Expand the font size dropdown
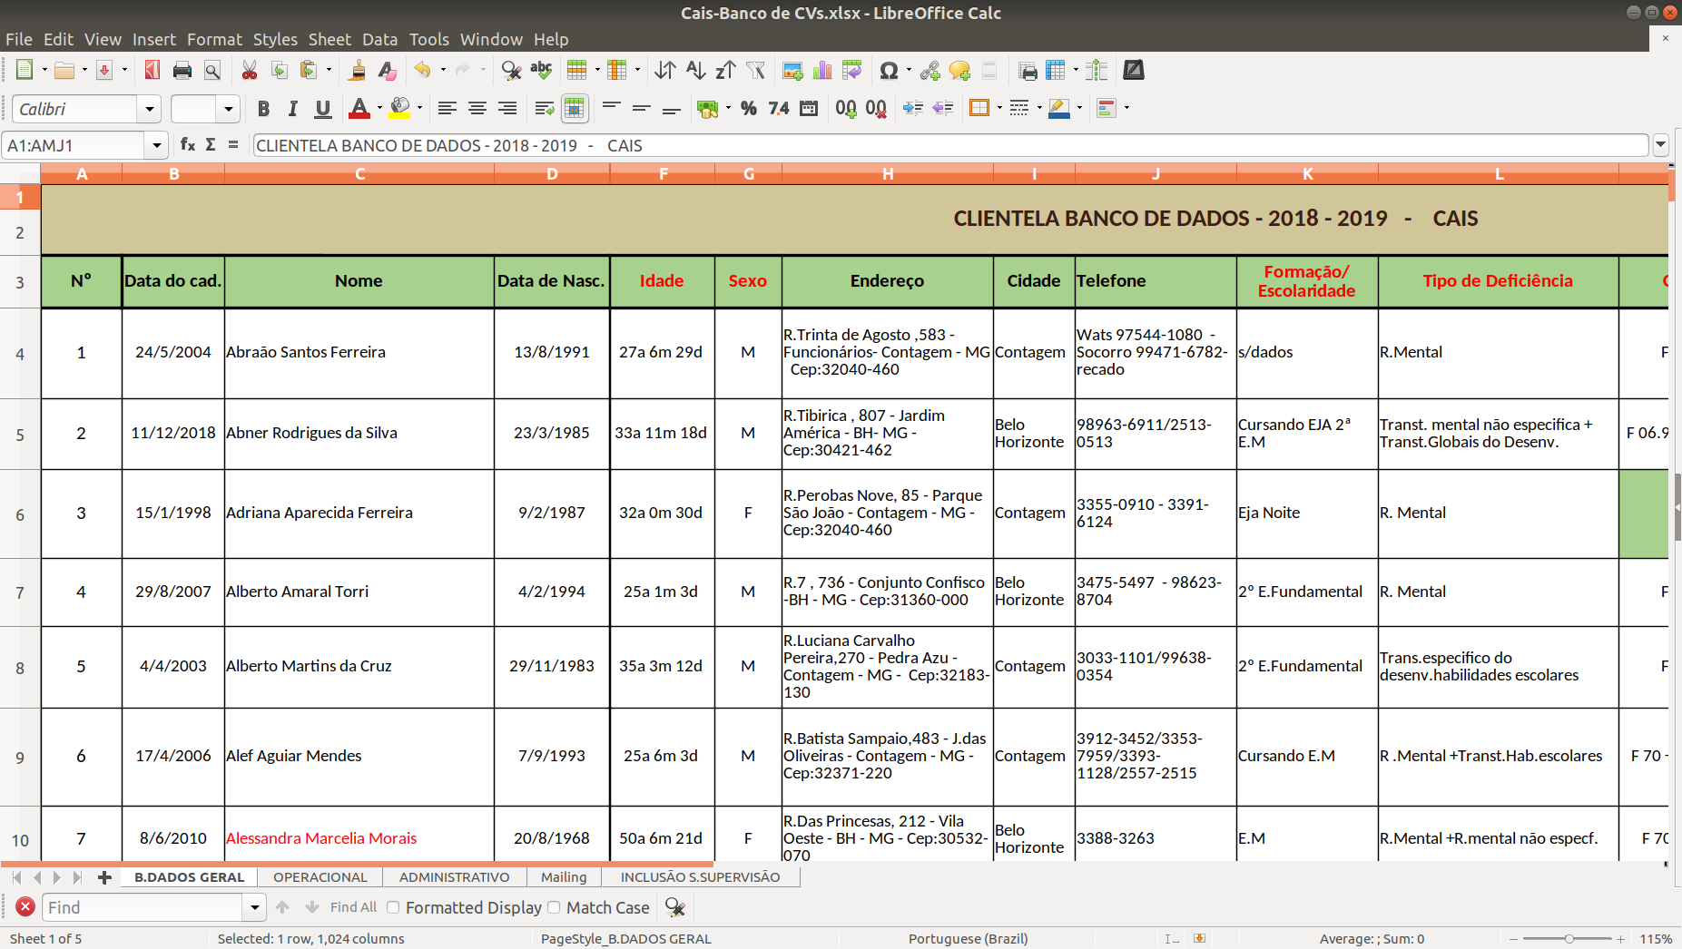Image resolution: width=1682 pixels, height=949 pixels. (229, 109)
